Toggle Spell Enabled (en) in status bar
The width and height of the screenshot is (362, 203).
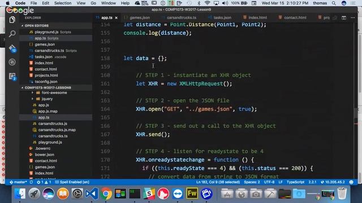(x=72, y=182)
